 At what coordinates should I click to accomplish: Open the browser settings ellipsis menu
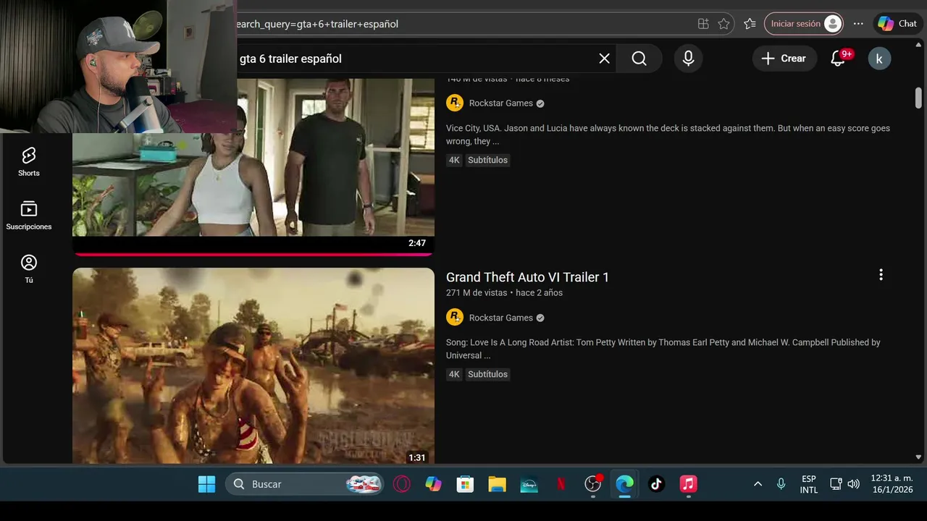[858, 24]
